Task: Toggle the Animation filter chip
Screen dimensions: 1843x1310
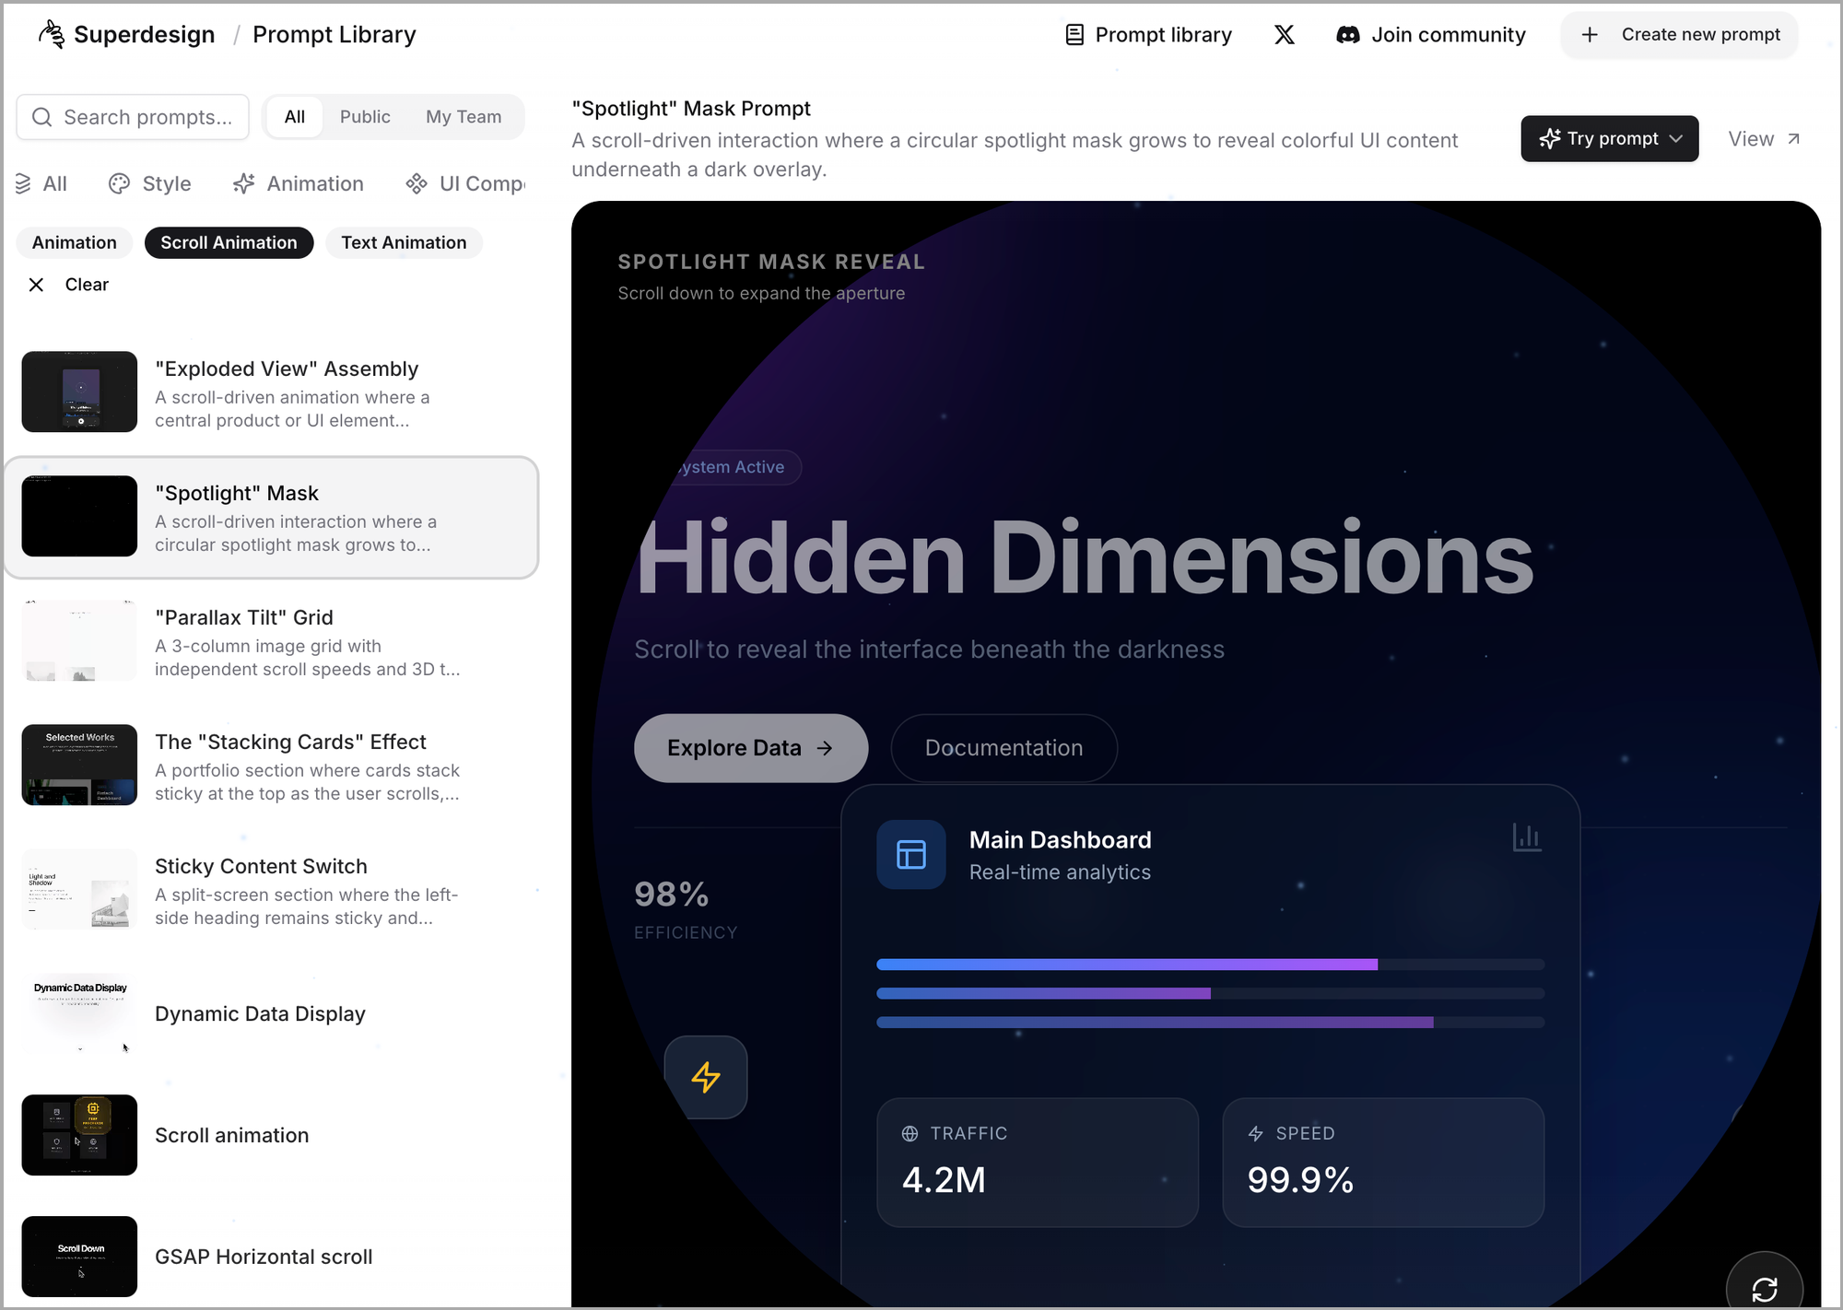Action: click(74, 242)
